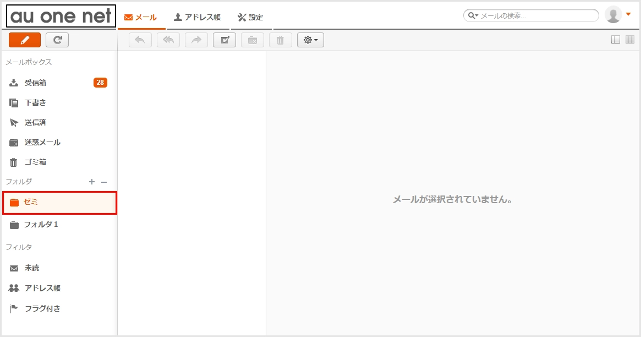The height and width of the screenshot is (337, 641).
Task: Open the search scope dropdown in search bar
Action: tap(473, 15)
